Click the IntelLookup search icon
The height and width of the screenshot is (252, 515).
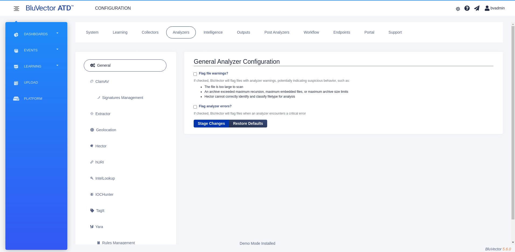[x=92, y=178]
